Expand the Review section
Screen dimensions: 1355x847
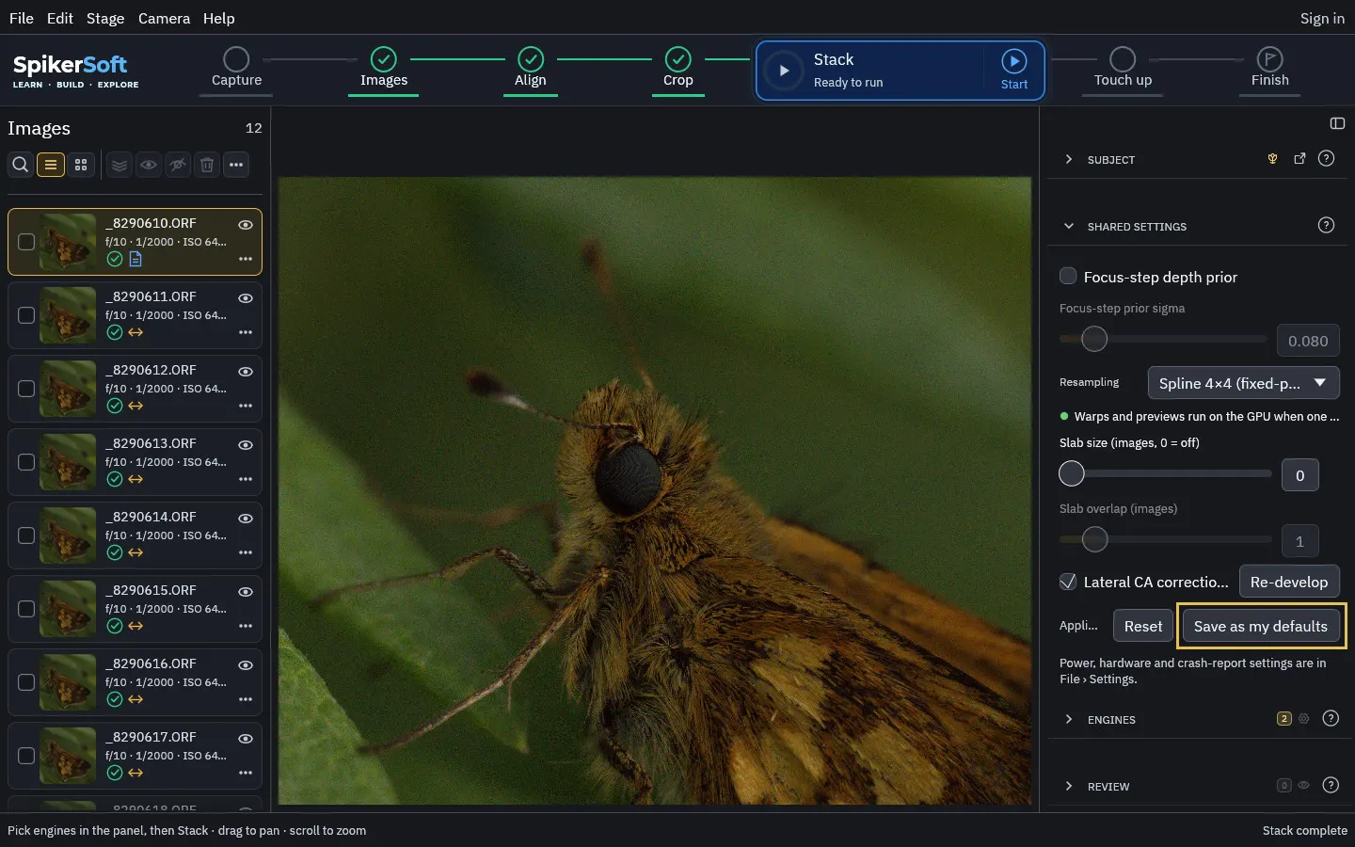coord(1068,786)
